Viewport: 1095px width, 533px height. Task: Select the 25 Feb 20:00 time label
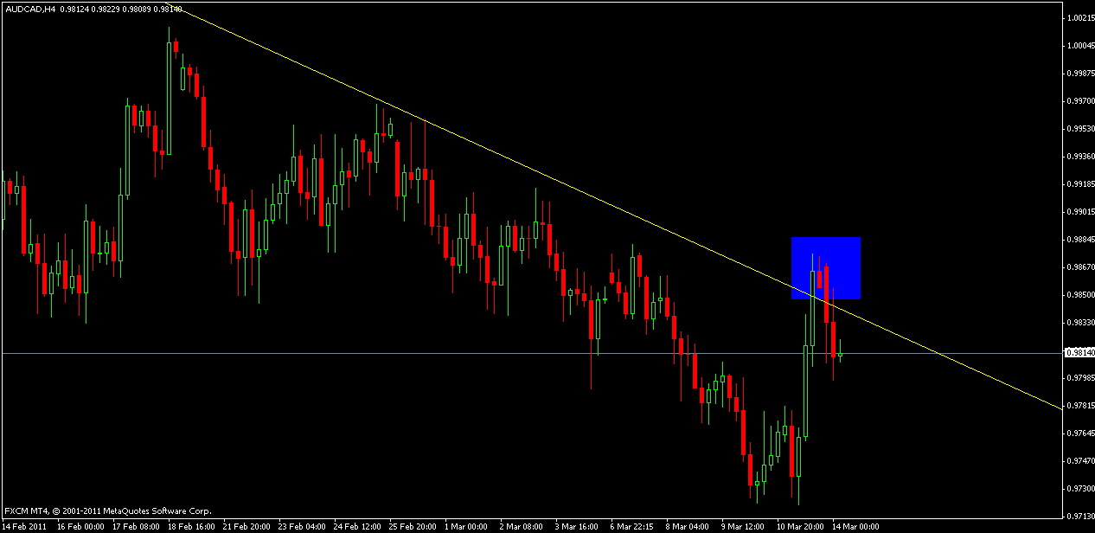[413, 526]
